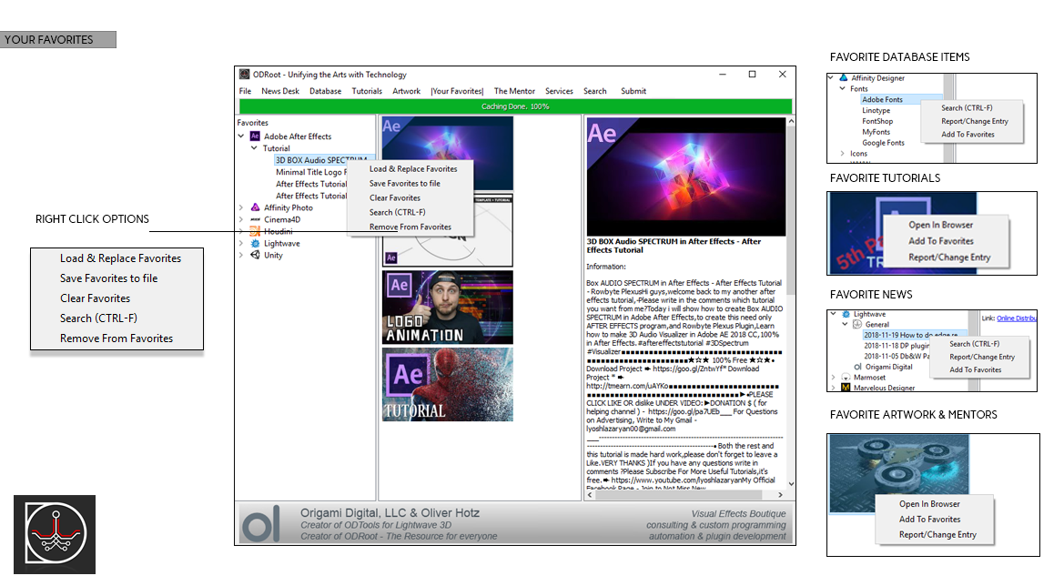Click the ODRoot app icon in title bar
Screen dimensions: 1064x586
click(x=244, y=75)
